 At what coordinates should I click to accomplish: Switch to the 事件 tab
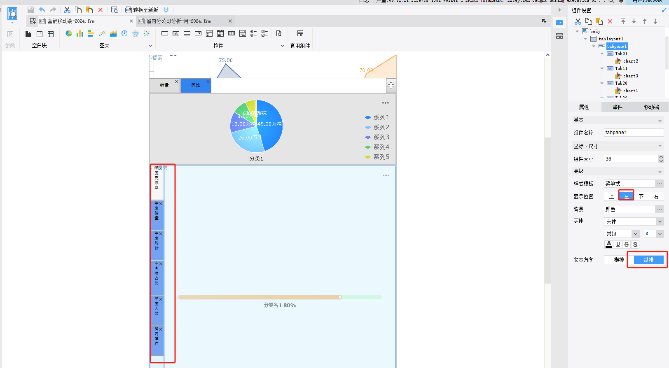[x=618, y=107]
